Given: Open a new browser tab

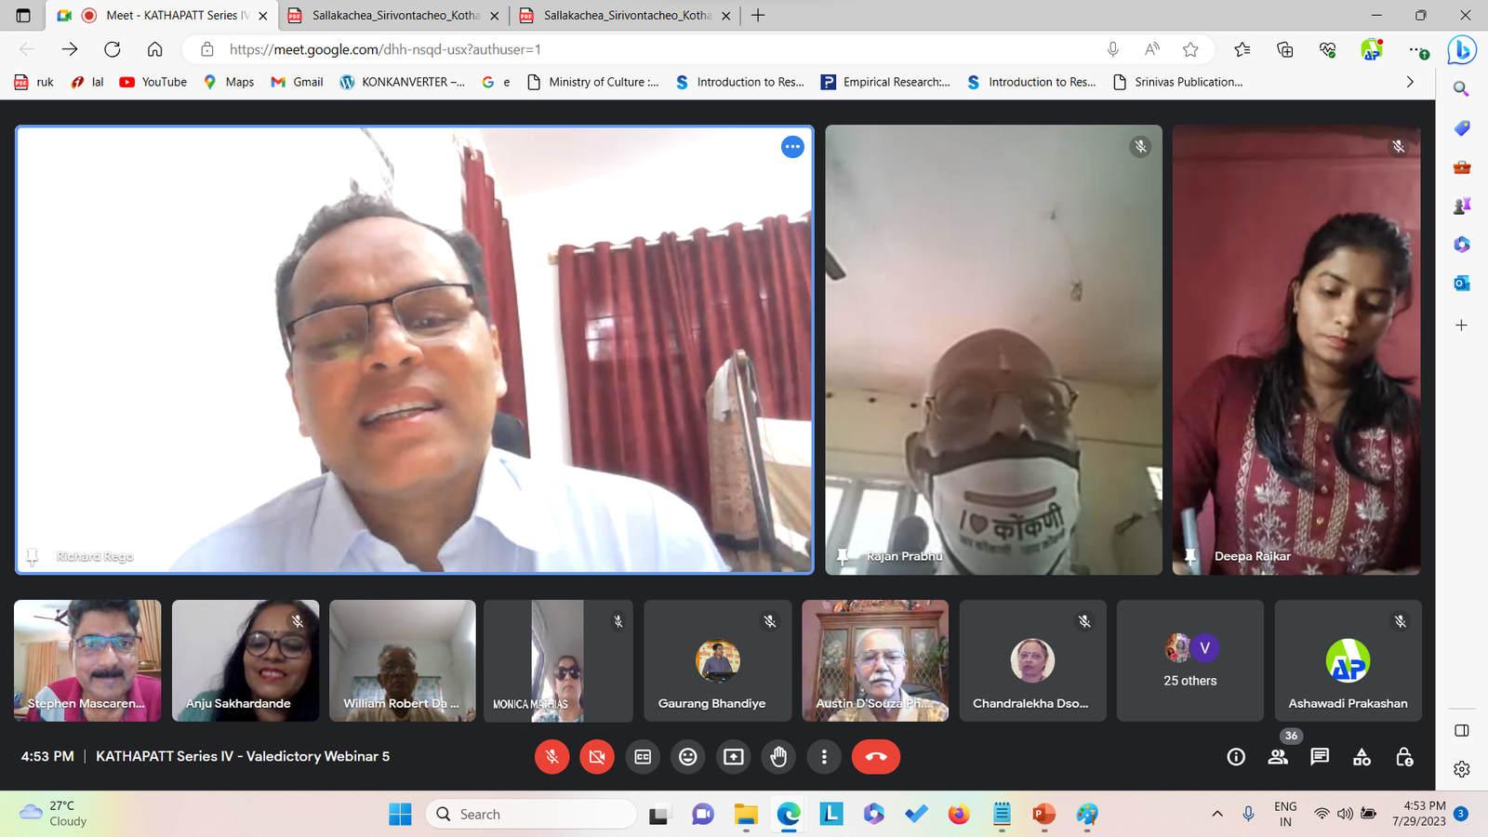Looking at the screenshot, I should click(758, 16).
